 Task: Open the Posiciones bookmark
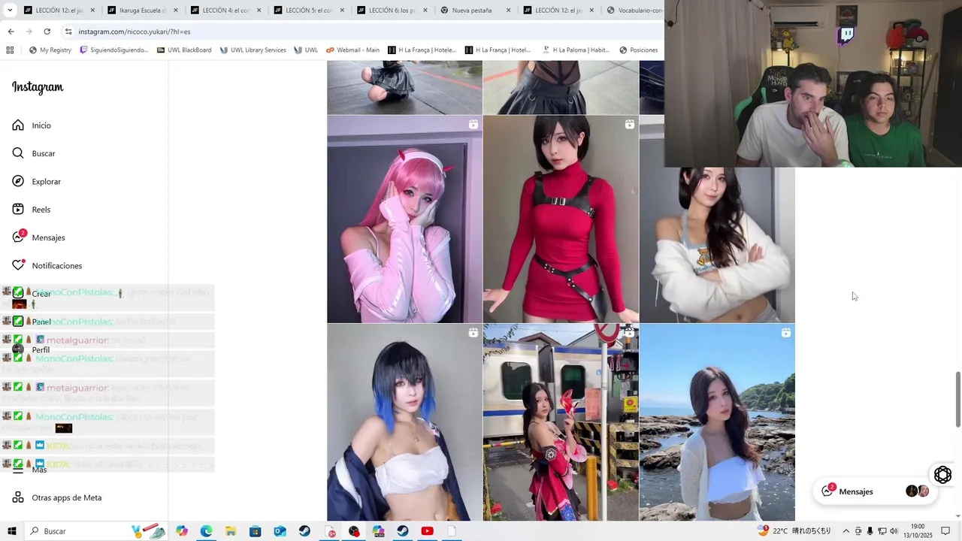(638, 50)
